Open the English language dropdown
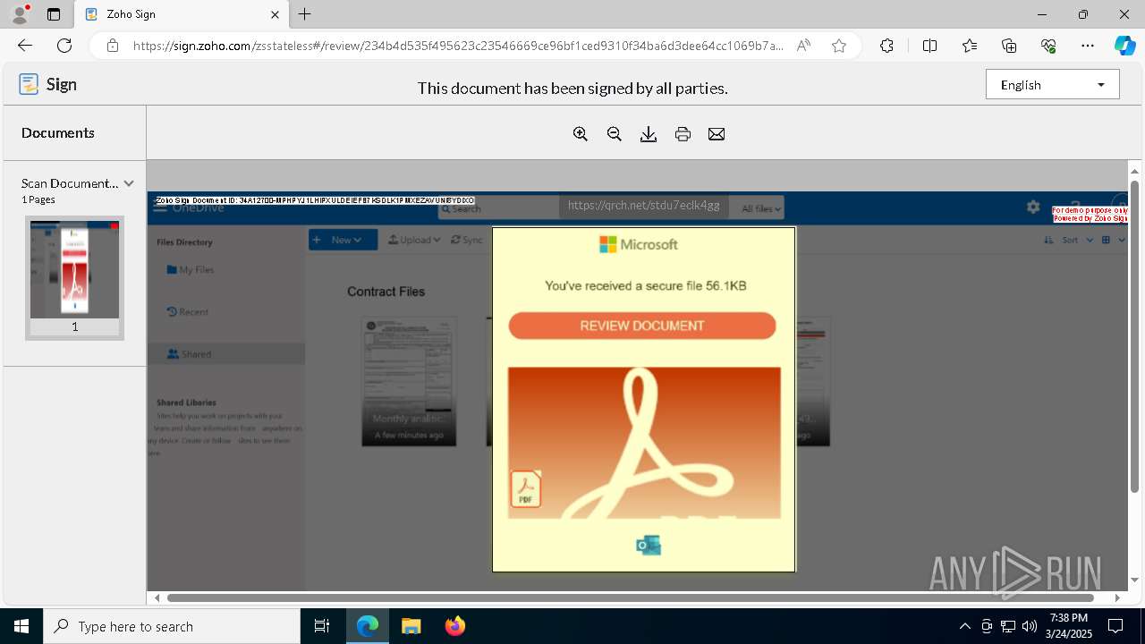Viewport: 1145px width, 644px height. click(1053, 85)
